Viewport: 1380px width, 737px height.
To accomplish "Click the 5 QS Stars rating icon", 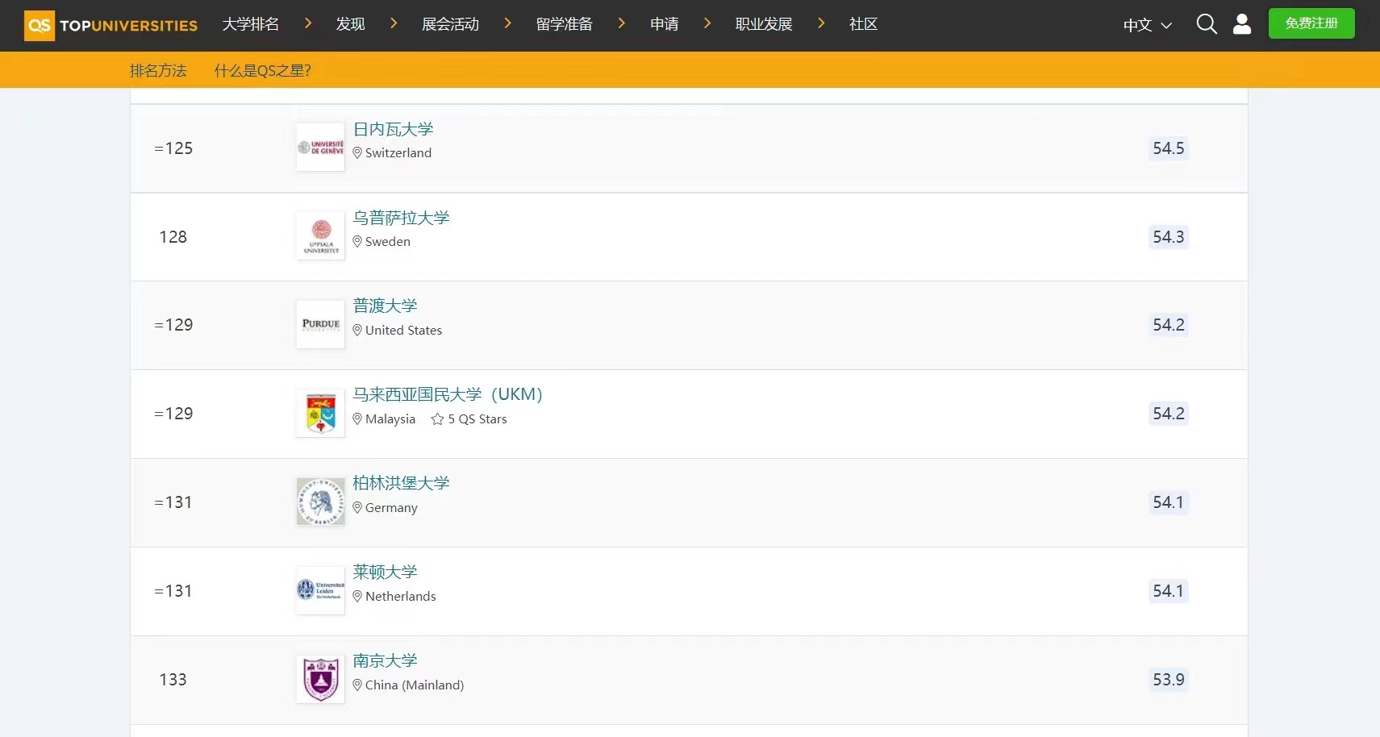I will 437,419.
